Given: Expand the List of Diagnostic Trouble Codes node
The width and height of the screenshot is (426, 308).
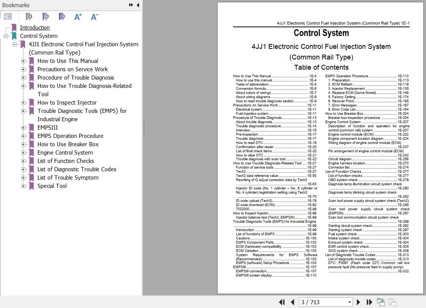Looking at the screenshot, I should (x=23, y=169).
